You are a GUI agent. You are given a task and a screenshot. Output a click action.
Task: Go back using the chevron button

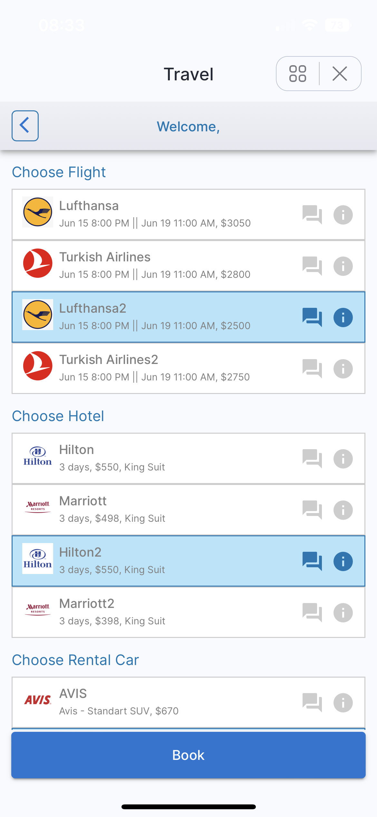[x=25, y=126]
